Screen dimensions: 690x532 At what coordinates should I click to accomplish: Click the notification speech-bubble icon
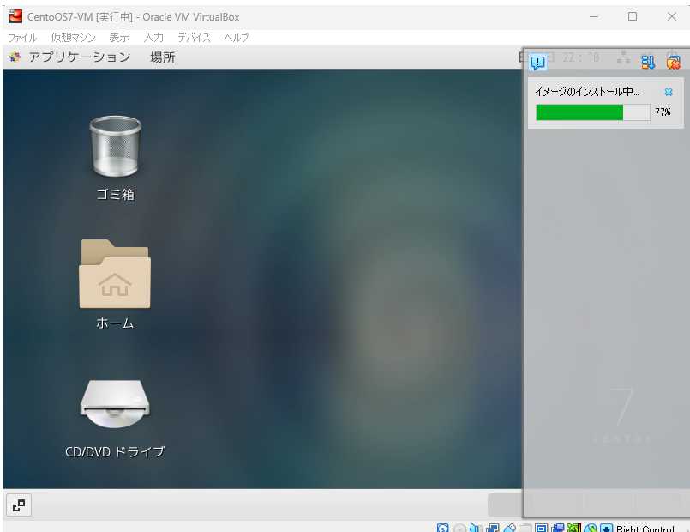[538, 62]
